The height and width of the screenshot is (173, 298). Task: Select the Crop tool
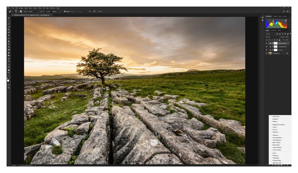(9, 30)
